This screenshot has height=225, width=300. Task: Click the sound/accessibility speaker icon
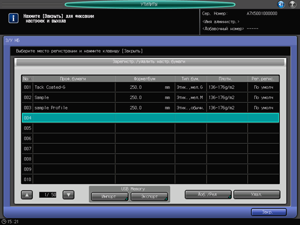(x=281, y=4)
